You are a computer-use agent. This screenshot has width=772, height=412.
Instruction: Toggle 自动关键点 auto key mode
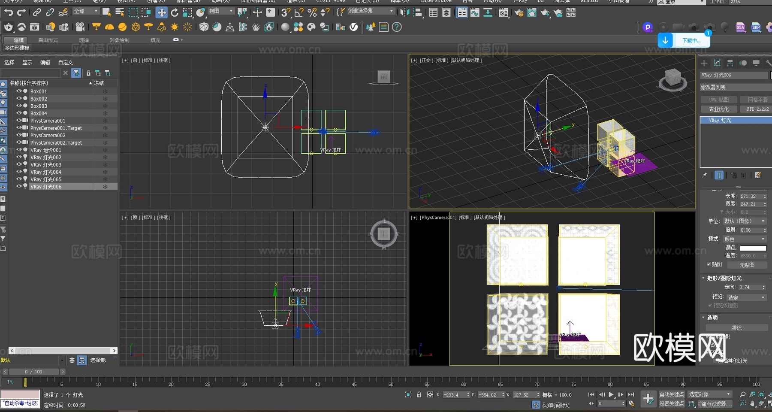672,394
